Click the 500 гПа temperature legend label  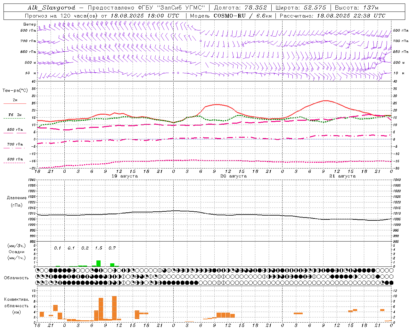pyautogui.click(x=15, y=159)
